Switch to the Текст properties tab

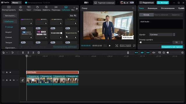pos(142,8)
